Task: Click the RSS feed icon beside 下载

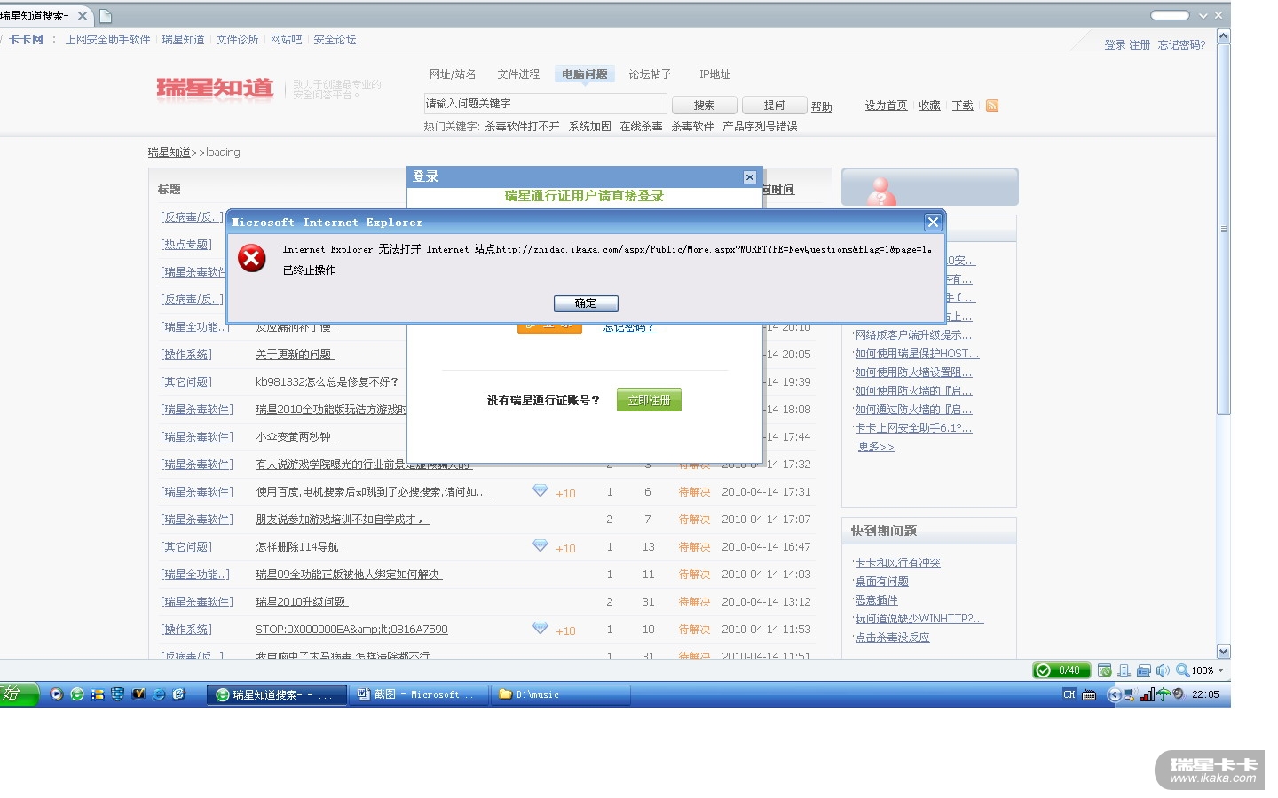Action: tap(992, 106)
